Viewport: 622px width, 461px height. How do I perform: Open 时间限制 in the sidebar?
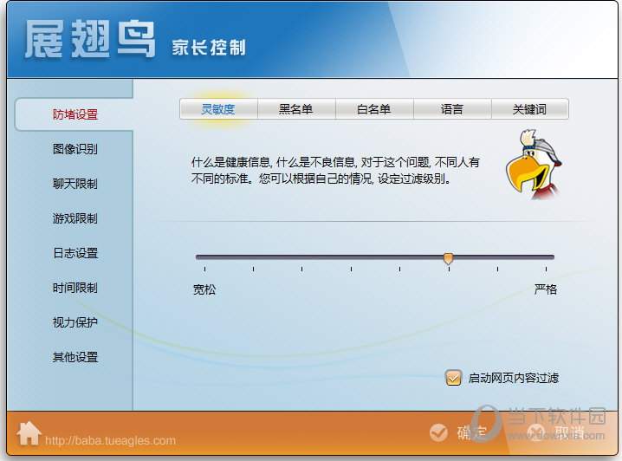click(x=75, y=288)
